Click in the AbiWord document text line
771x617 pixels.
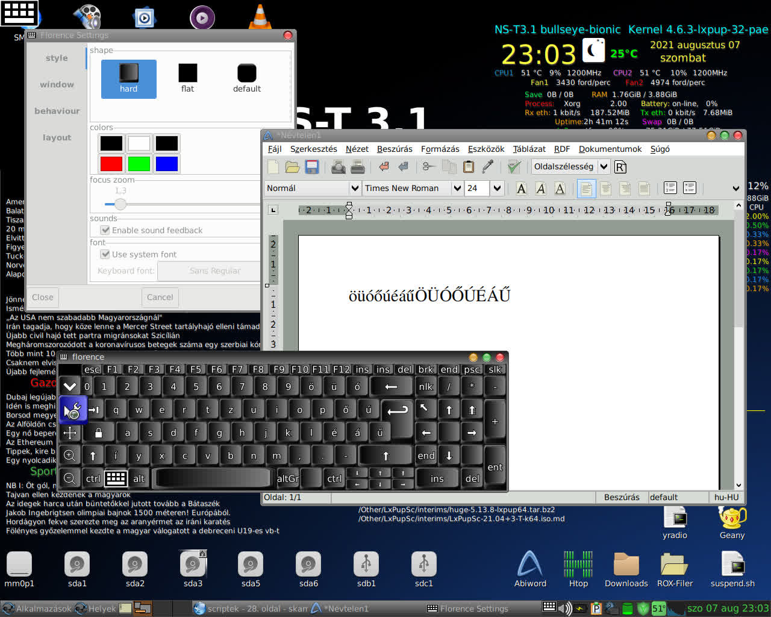pyautogui.click(x=429, y=295)
